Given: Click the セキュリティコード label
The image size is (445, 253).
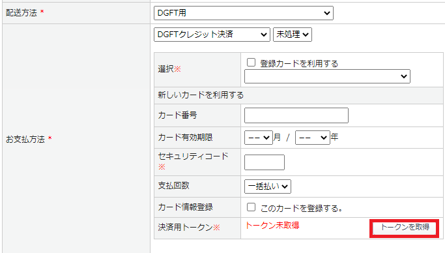Looking at the screenshot, I should pyautogui.click(x=193, y=156).
